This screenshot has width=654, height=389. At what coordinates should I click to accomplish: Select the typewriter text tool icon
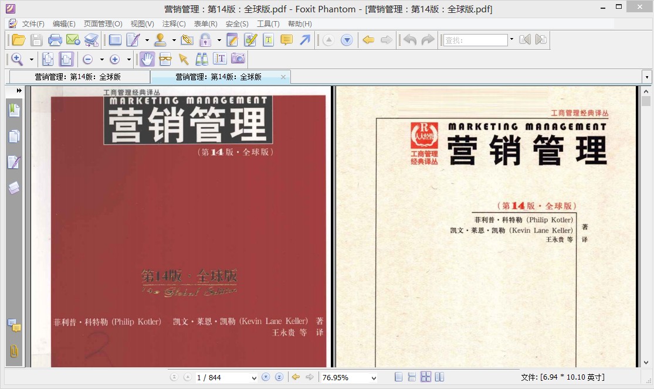(x=269, y=40)
